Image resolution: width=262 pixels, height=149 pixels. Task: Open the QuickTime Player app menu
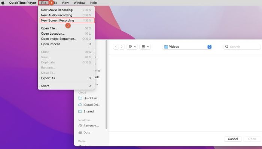22,3
